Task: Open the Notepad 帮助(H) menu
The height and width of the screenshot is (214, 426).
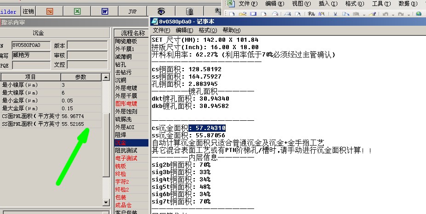Action: (232, 30)
